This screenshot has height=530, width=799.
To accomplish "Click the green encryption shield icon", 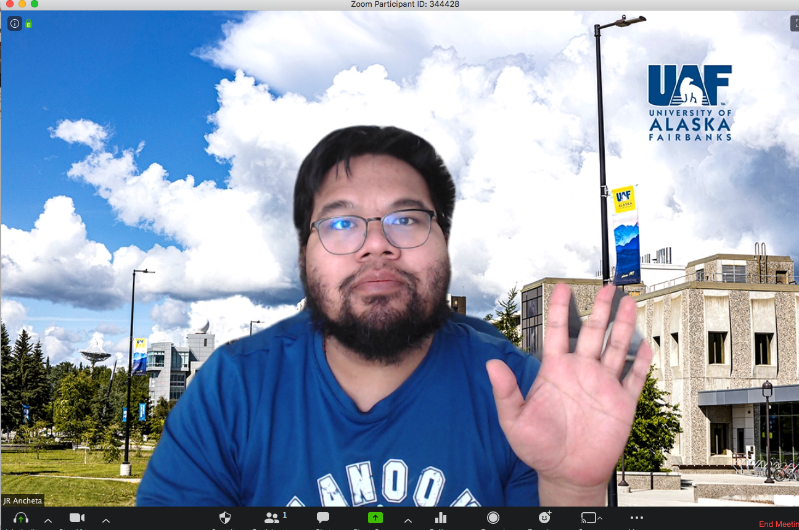I will click(28, 24).
